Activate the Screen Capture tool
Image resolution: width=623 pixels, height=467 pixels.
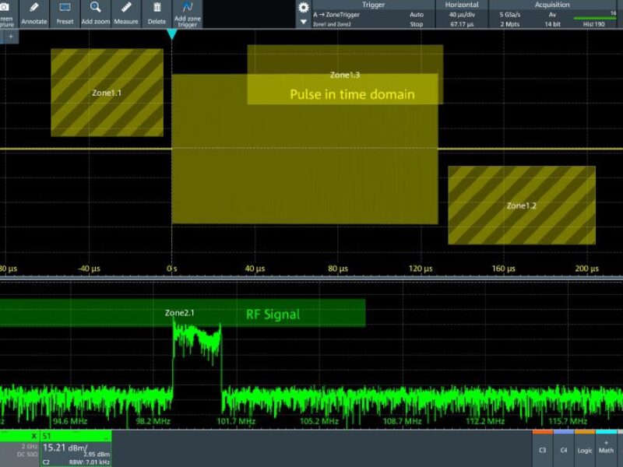6,11
